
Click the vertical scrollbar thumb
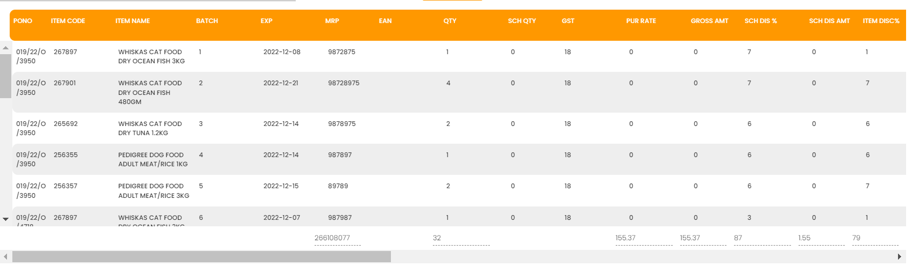5,75
